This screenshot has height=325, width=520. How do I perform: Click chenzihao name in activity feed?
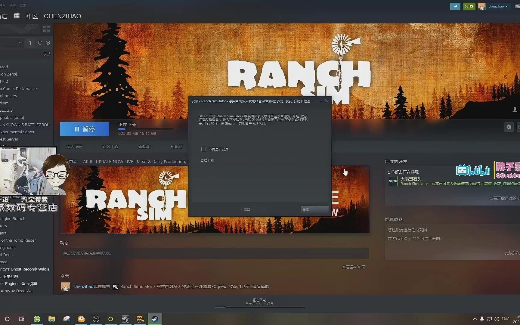83,286
